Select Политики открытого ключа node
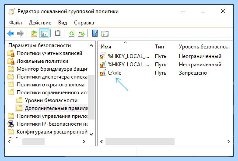Viewport: 238px width, 161px height. (50, 85)
